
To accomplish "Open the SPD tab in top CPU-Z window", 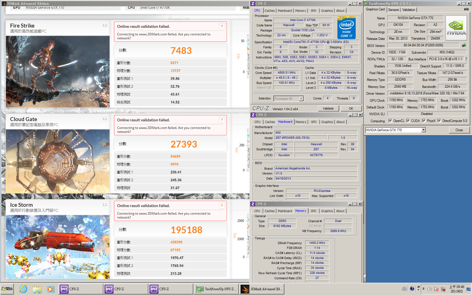I will coord(313,11).
